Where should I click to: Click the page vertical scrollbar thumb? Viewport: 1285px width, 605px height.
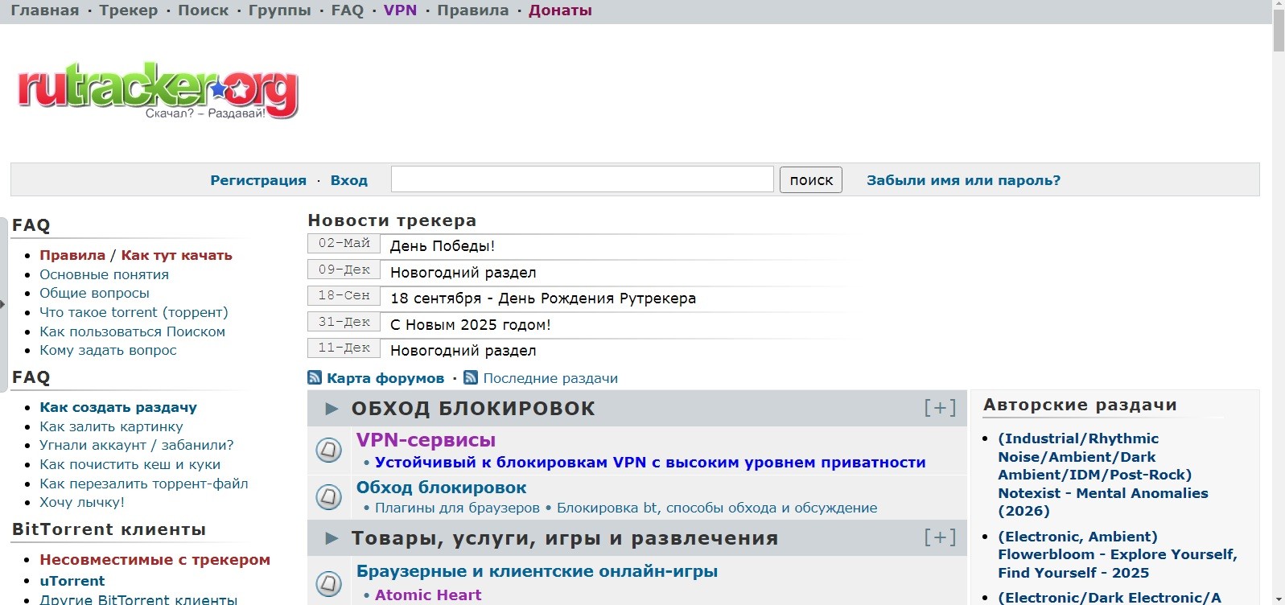pyautogui.click(x=1279, y=32)
